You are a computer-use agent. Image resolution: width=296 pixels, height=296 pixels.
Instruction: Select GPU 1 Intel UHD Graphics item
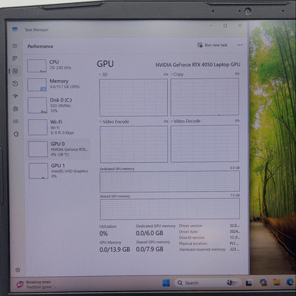click(59, 171)
